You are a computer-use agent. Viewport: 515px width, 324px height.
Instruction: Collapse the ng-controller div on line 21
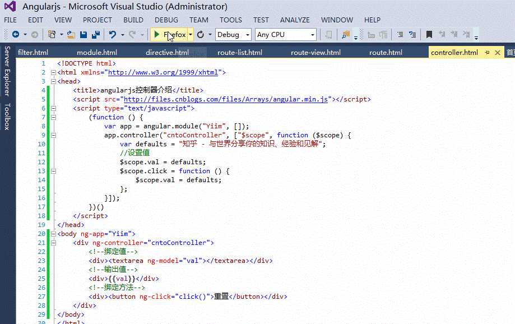tap(53, 243)
